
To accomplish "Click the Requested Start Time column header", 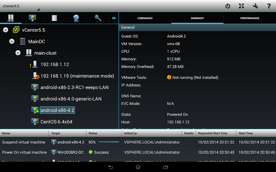I will click(216, 133).
